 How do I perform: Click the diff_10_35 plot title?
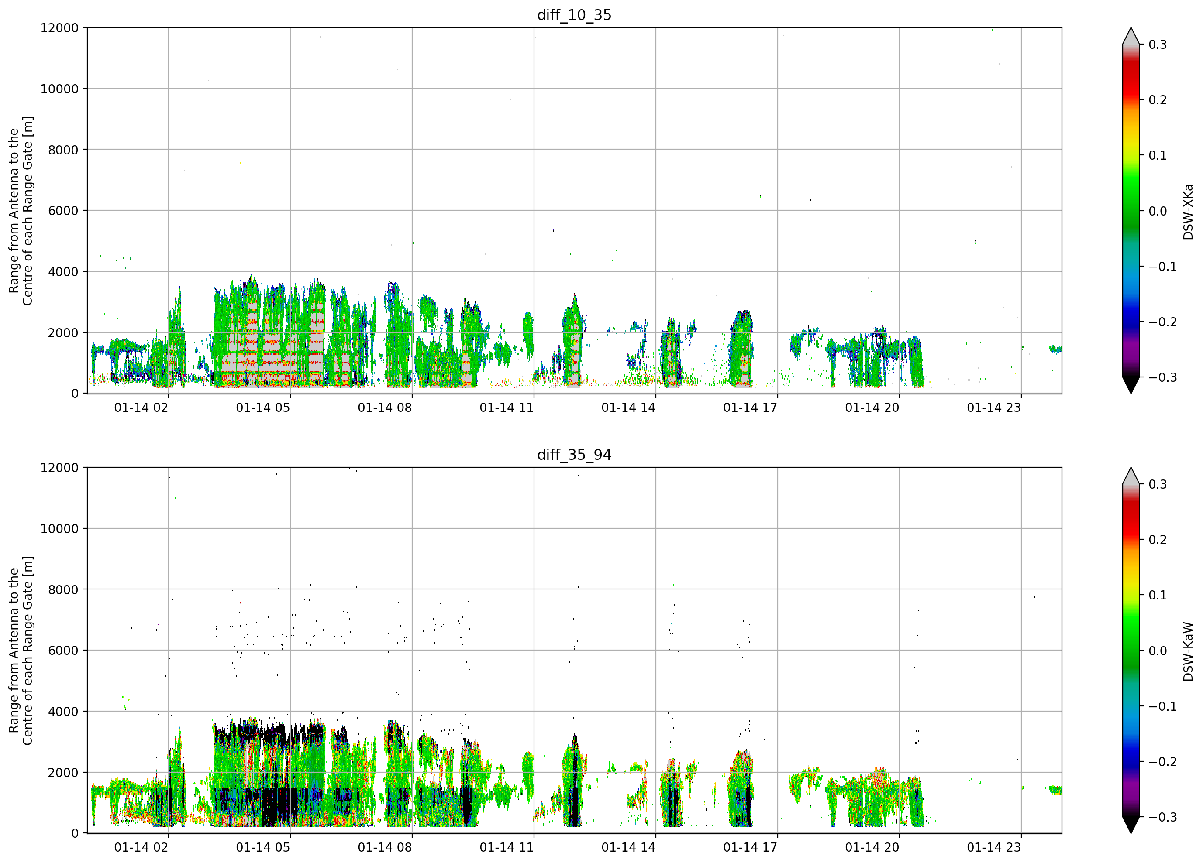tap(574, 15)
